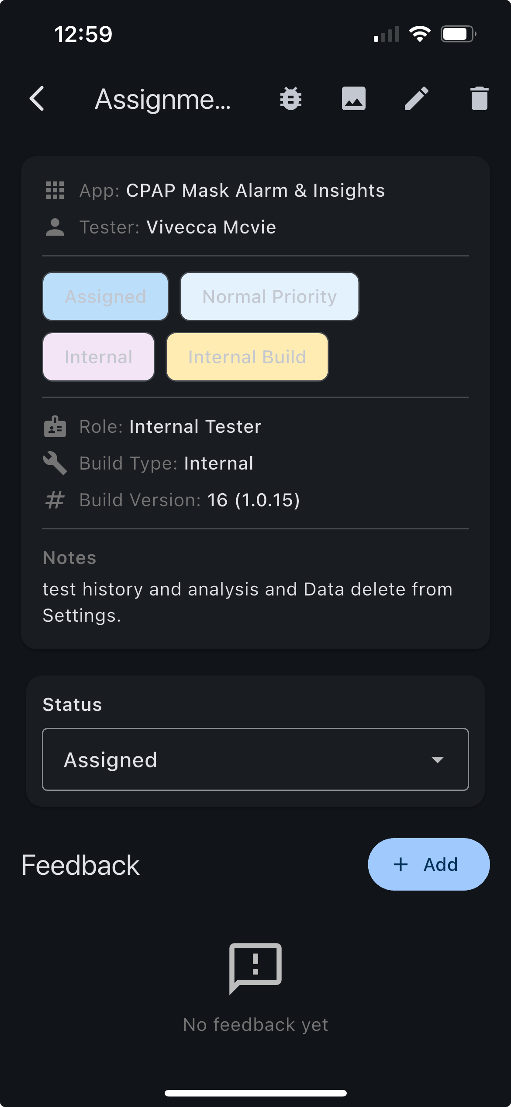Tap the app grid icon beside CPAP Mask
The image size is (511, 1107).
[x=54, y=190]
